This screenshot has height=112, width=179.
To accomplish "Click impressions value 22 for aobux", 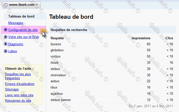I will tap(149, 81).
